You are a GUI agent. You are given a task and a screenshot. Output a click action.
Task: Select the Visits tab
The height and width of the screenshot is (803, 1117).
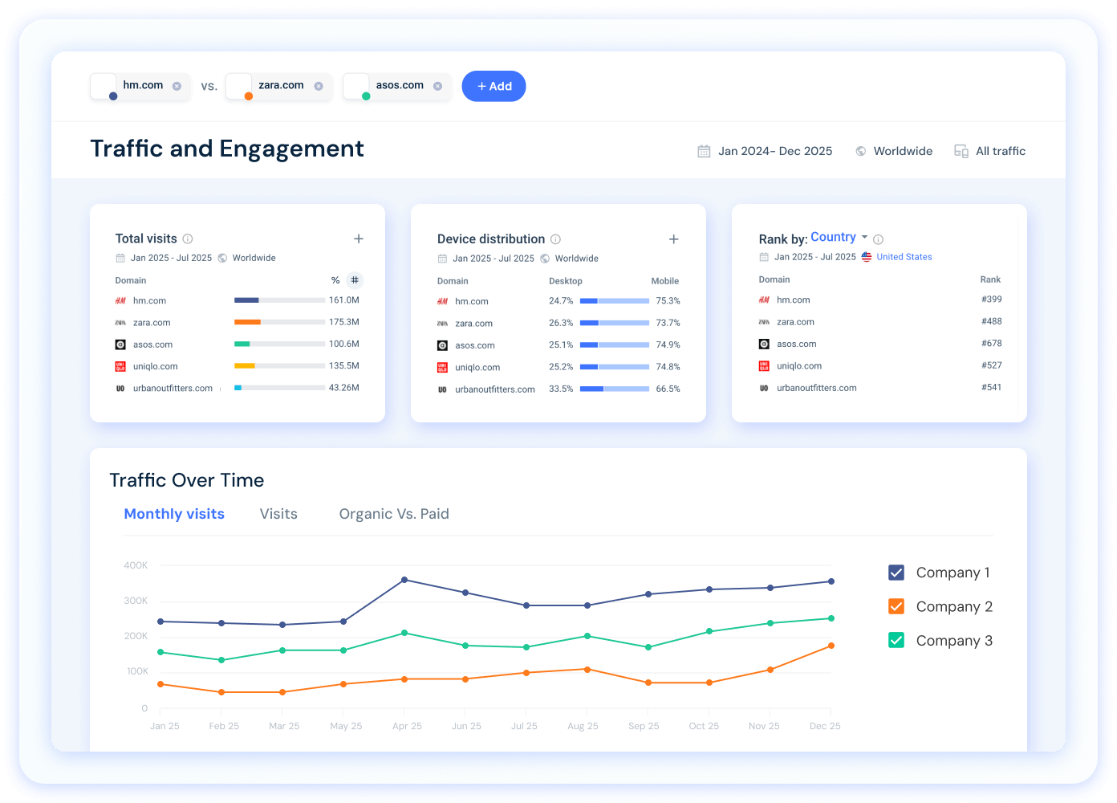pyautogui.click(x=278, y=513)
